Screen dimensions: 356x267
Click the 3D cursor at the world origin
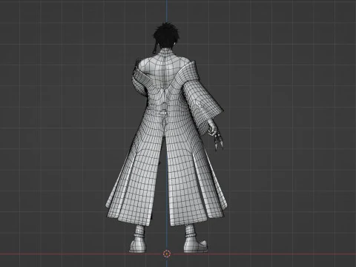(167, 254)
